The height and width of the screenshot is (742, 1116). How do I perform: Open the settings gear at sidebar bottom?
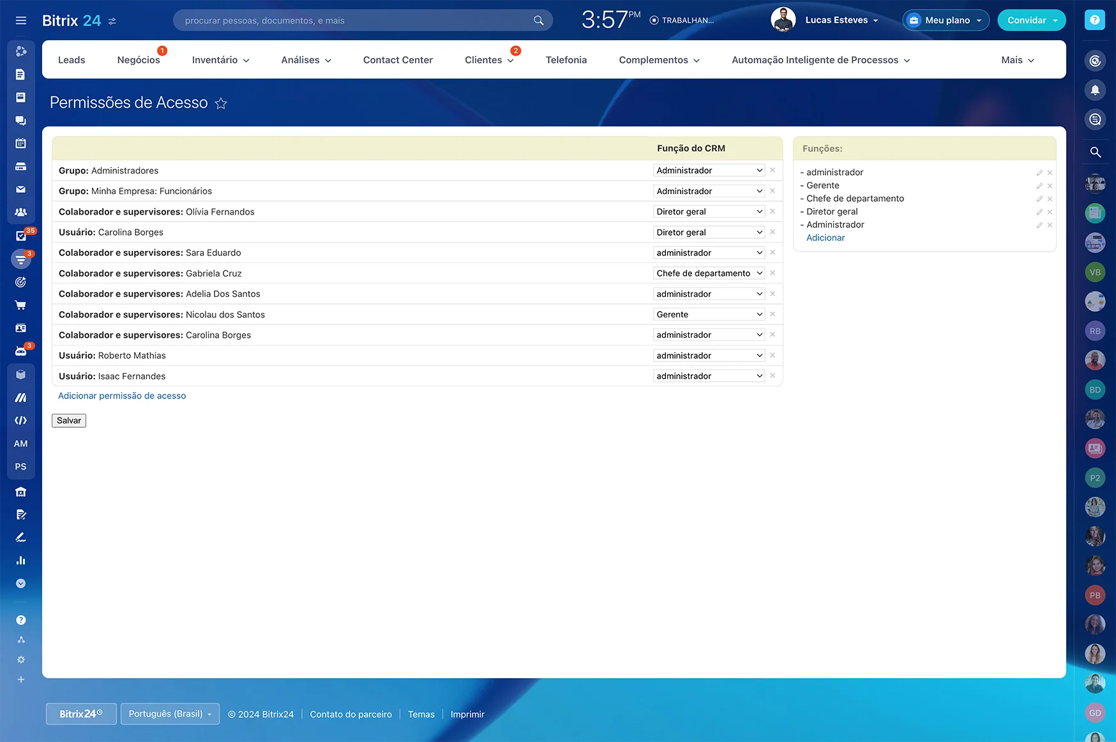pos(21,660)
